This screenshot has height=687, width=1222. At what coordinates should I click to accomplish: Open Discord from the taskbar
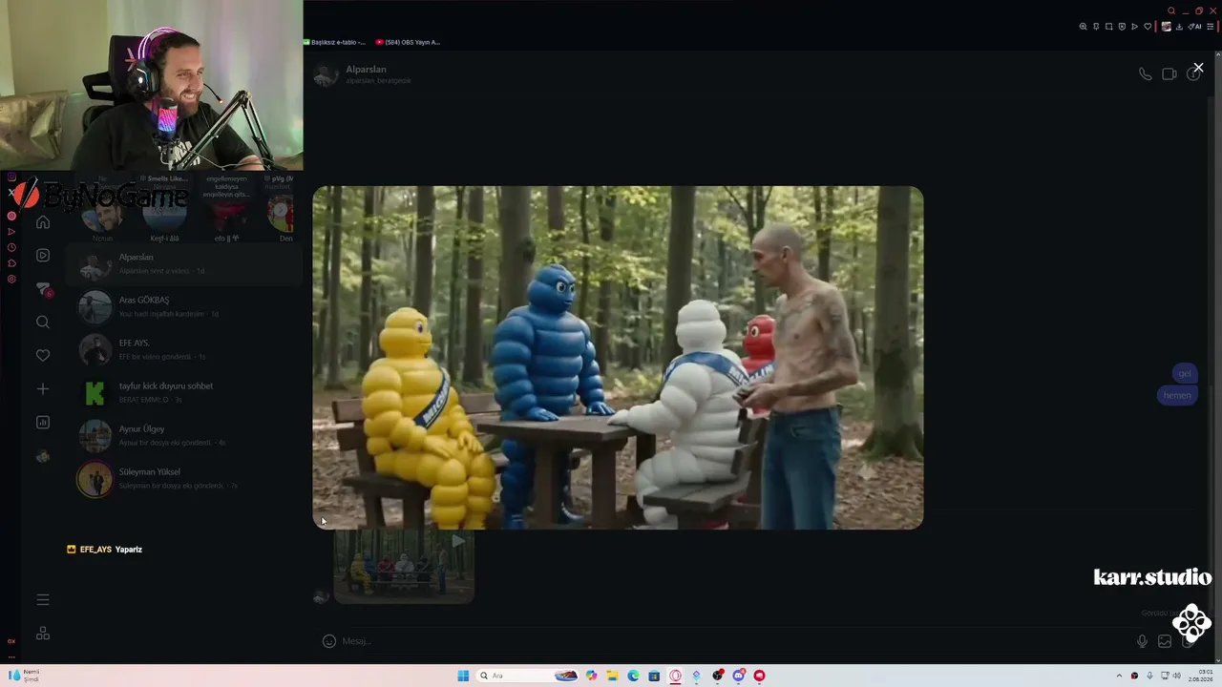tap(738, 676)
